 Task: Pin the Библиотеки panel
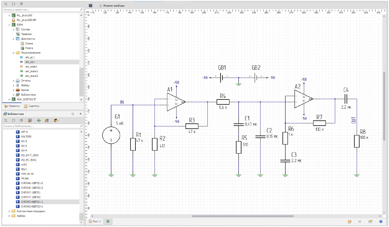(81, 114)
